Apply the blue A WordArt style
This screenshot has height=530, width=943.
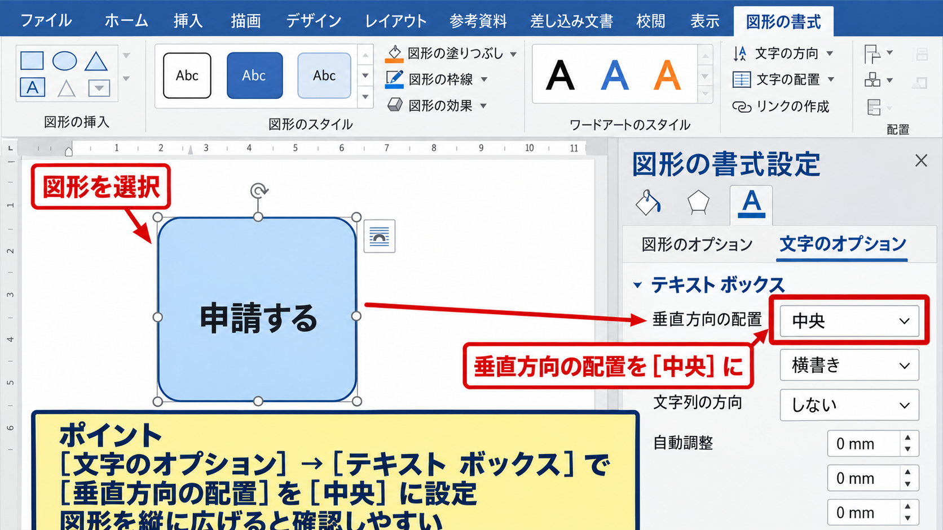point(615,75)
